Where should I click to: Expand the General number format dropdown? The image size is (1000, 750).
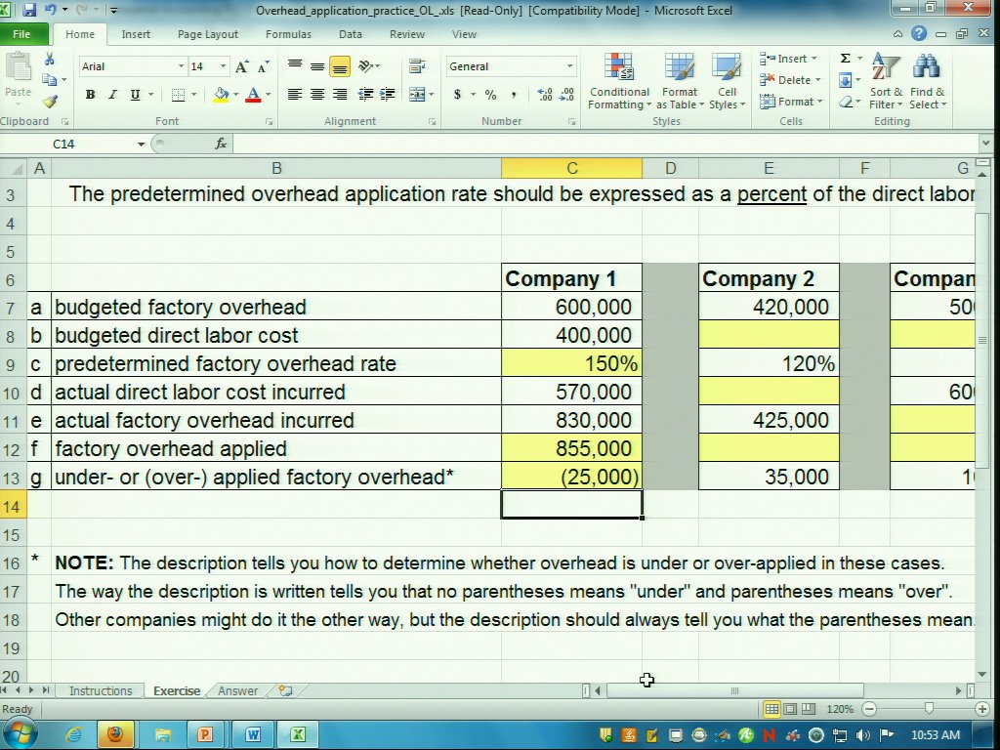(x=569, y=66)
